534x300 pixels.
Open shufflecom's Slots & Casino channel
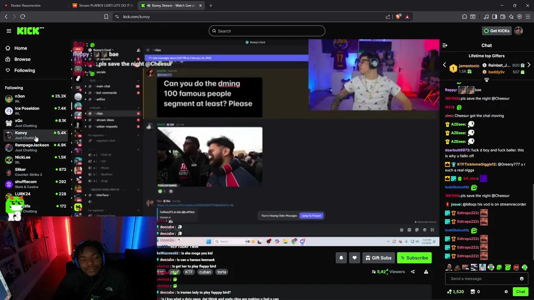pos(35,184)
